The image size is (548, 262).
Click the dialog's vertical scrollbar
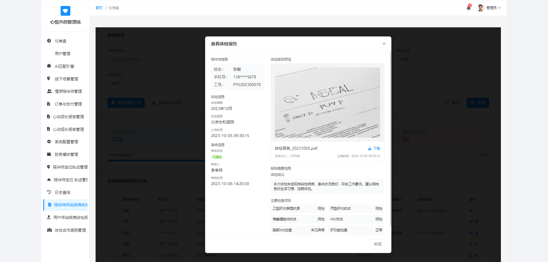coord(390,139)
